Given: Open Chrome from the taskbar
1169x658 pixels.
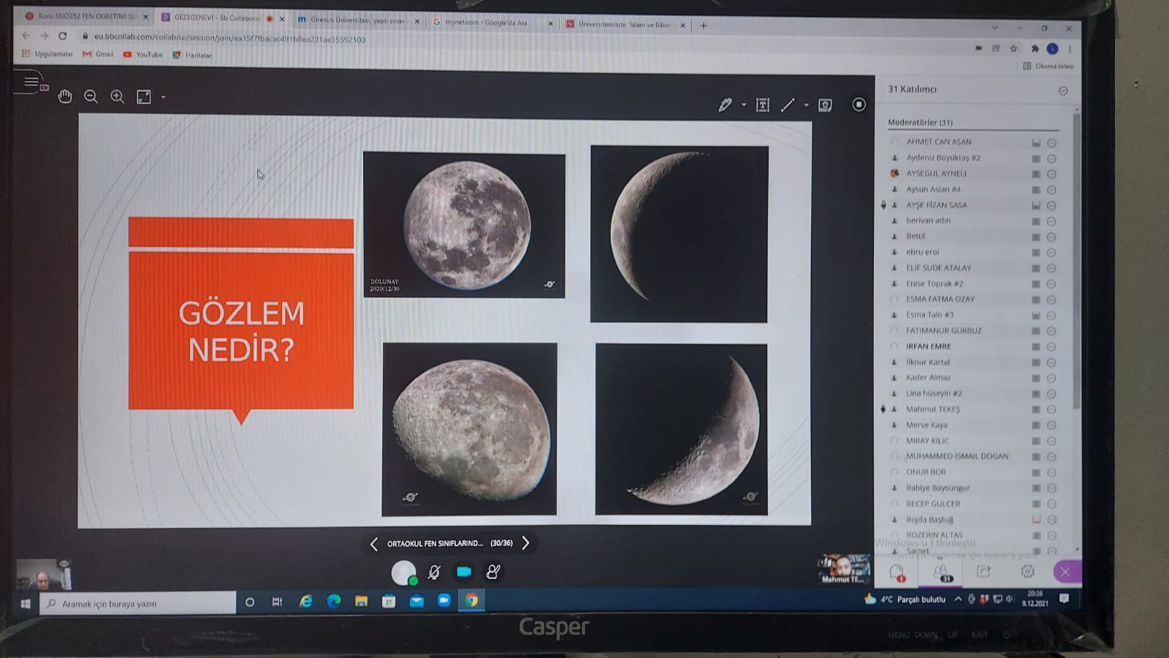Looking at the screenshot, I should click(x=472, y=601).
